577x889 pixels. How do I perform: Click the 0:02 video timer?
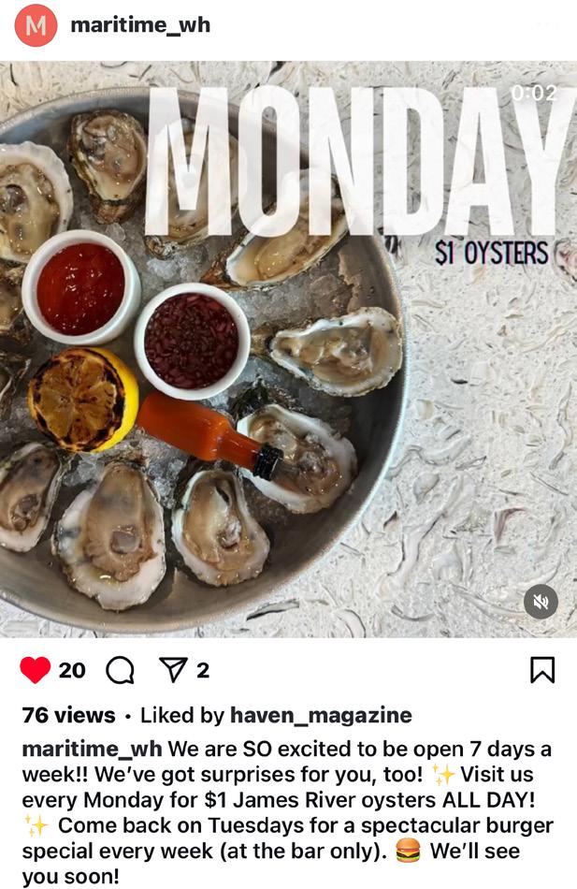pyautogui.click(x=534, y=93)
